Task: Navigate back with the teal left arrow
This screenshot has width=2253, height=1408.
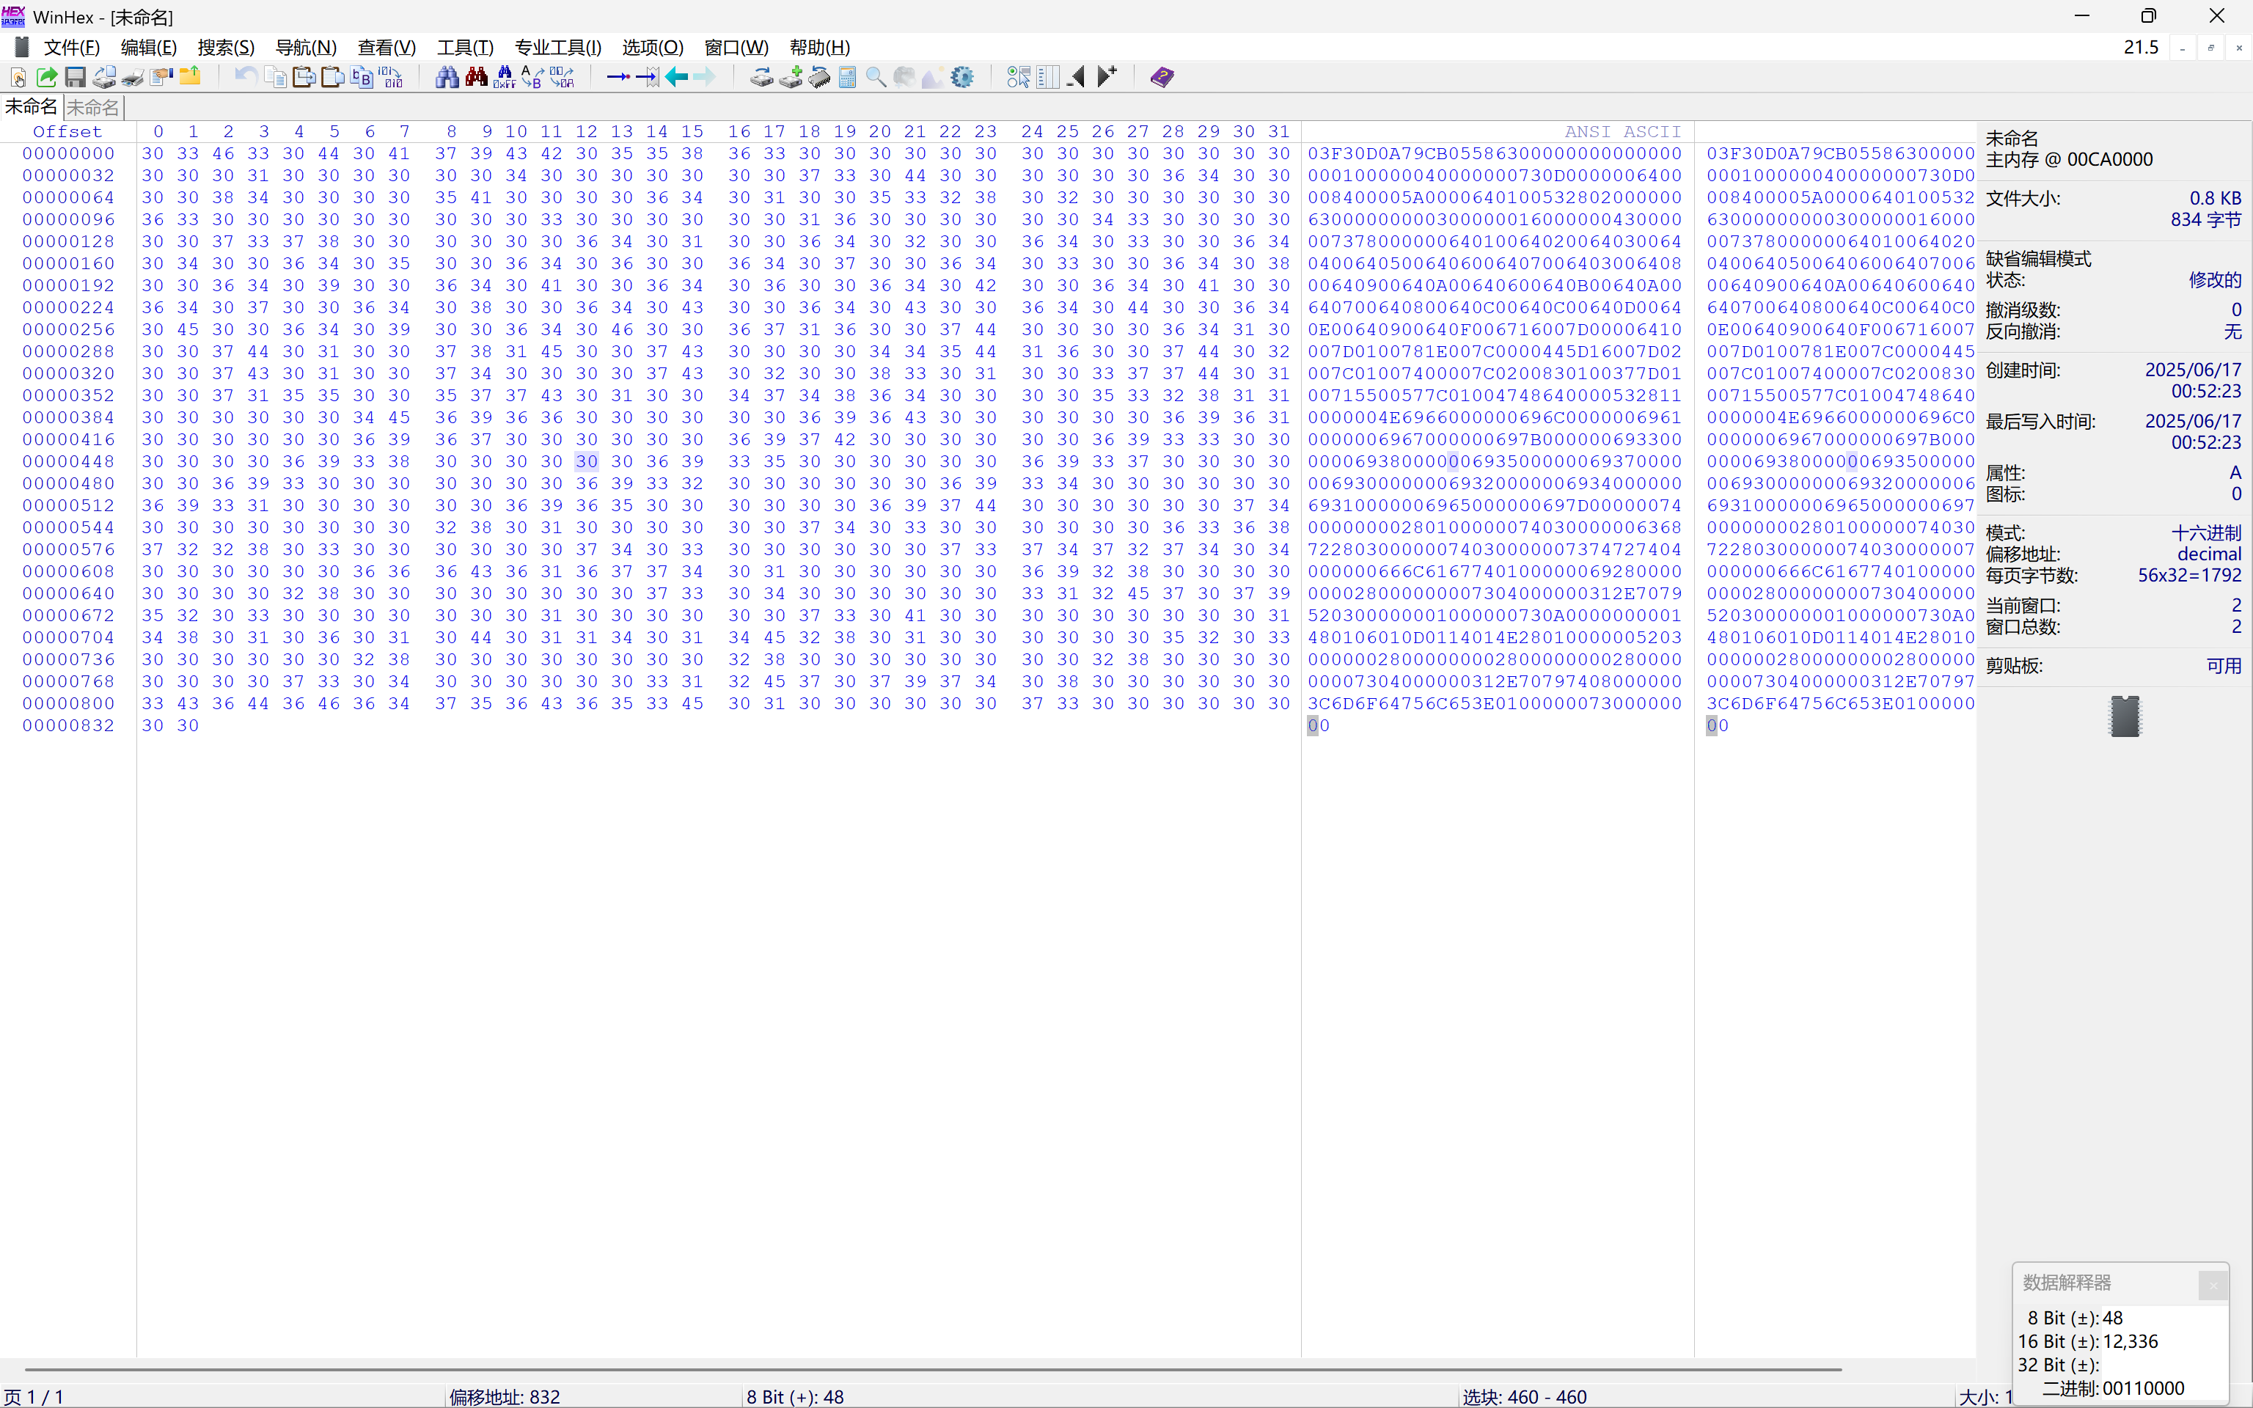Action: [677, 76]
